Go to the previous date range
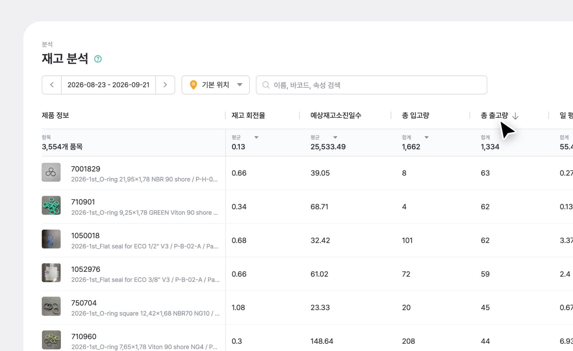This screenshot has height=351, width=573. pyautogui.click(x=52, y=85)
